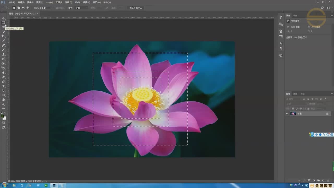This screenshot has height=188, width=334.
Task: Select the Rectangular Marquee tool
Action: click(3, 23)
